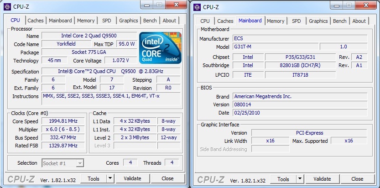Viewport: 380px width, 188px height.
Task: Switch to Mainboard tab in the left window
Action: point(60,21)
